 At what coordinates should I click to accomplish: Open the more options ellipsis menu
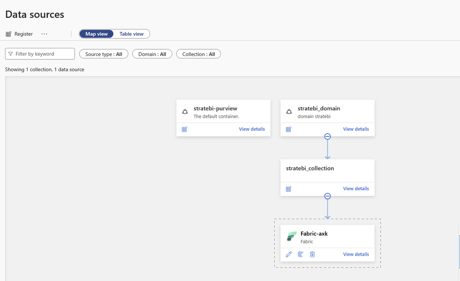[44, 34]
